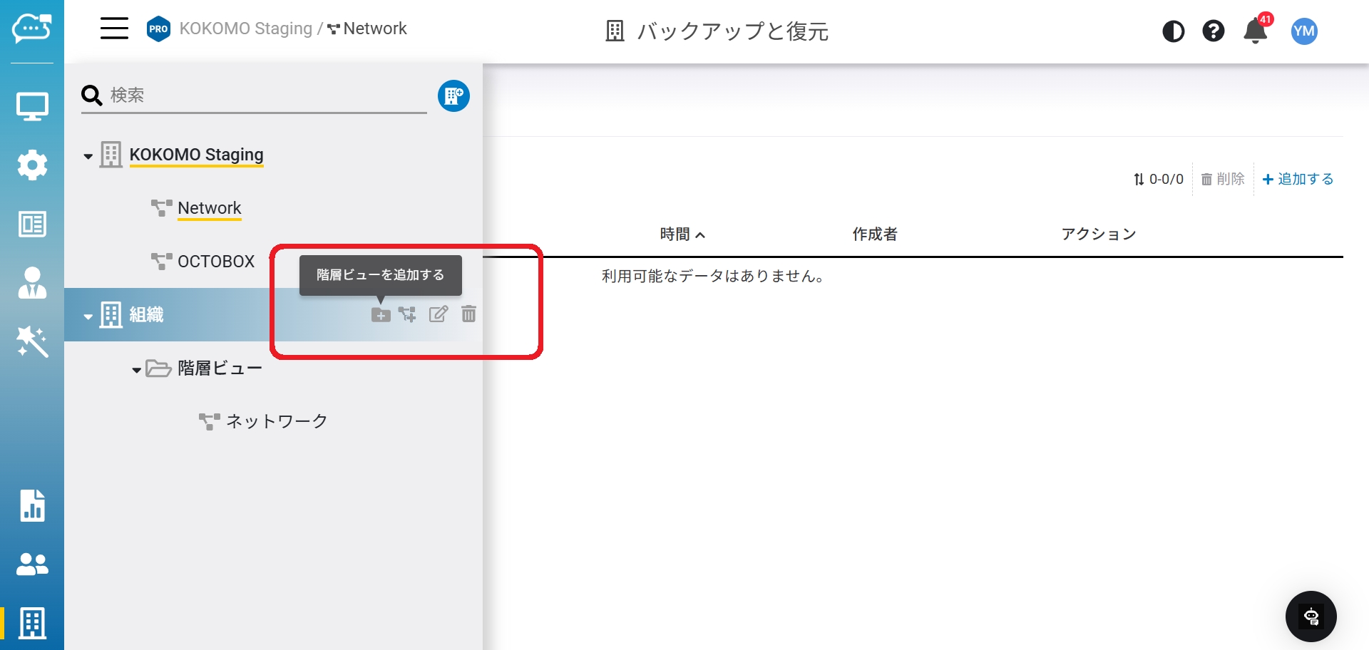The image size is (1369, 650).
Task: Click the edit pencil icon for 組織
Action: pos(438,314)
